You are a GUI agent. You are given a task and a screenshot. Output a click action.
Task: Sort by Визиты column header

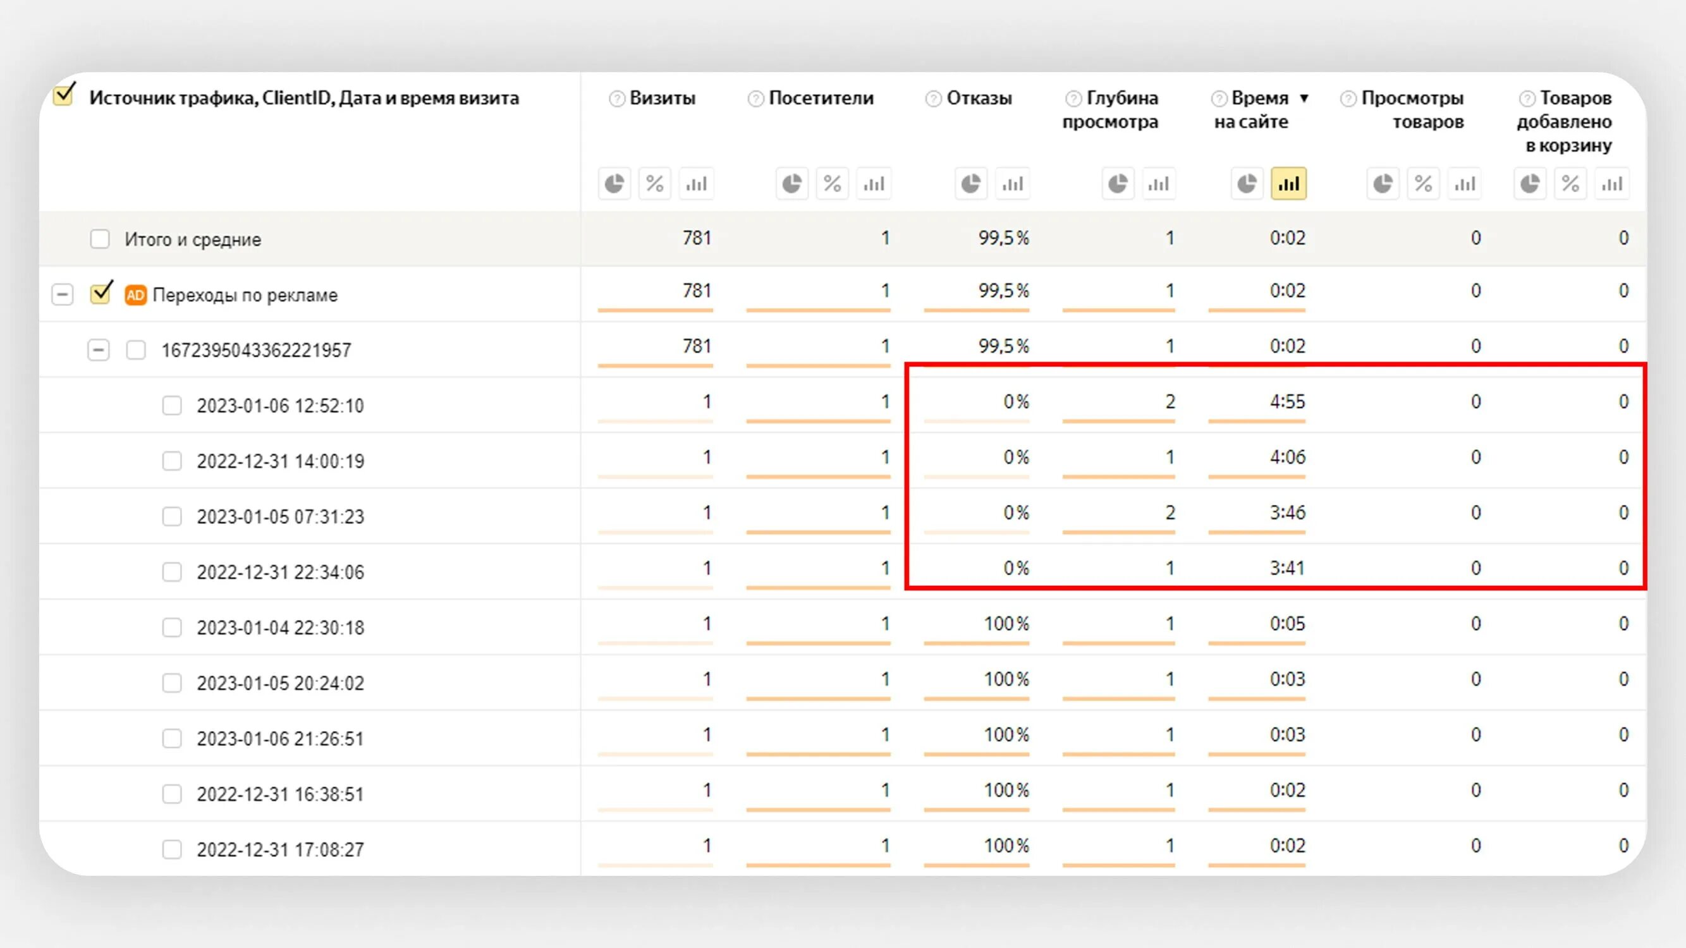point(663,98)
